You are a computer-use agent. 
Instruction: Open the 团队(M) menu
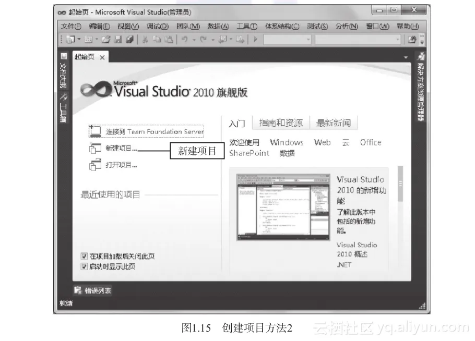point(188,26)
